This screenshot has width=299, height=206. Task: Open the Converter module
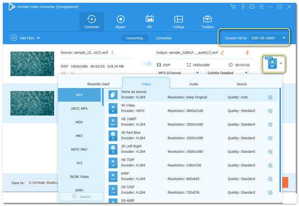click(x=92, y=22)
